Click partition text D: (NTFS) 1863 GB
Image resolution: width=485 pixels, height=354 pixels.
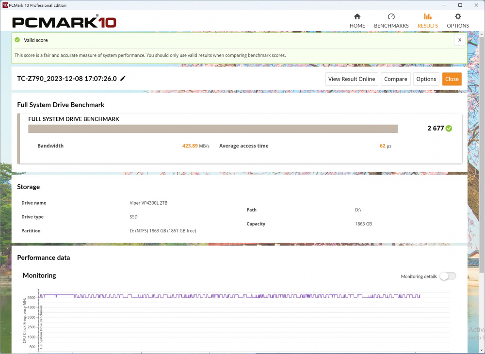coord(162,231)
